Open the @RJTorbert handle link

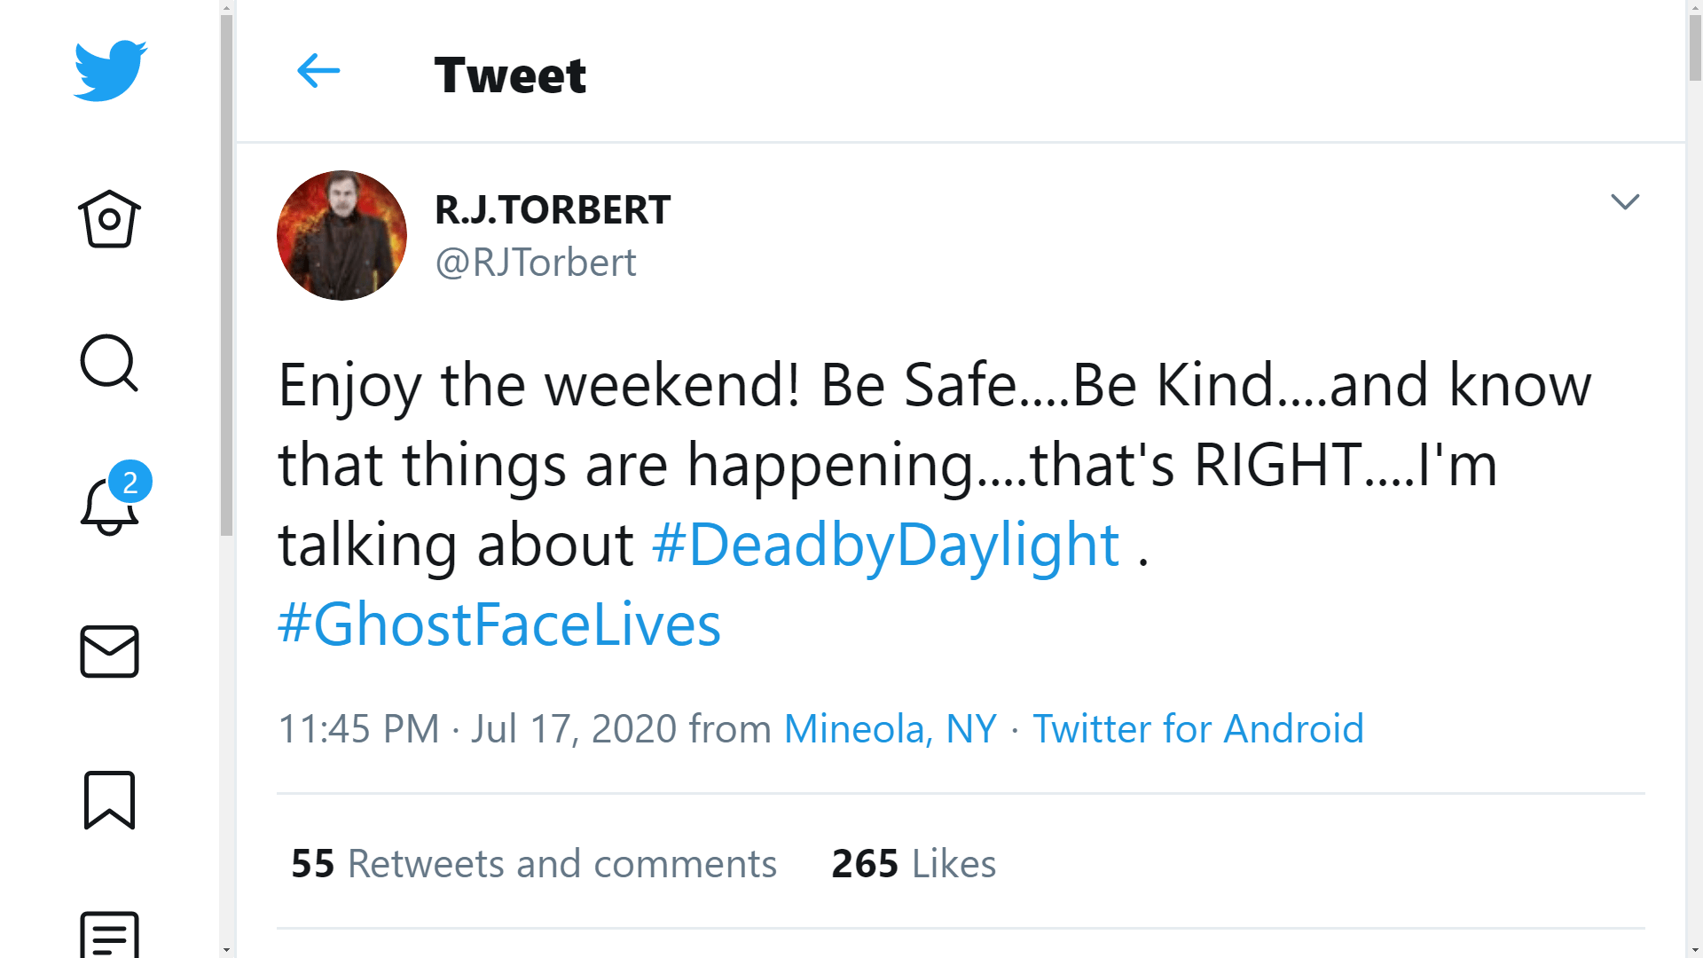coord(536,263)
